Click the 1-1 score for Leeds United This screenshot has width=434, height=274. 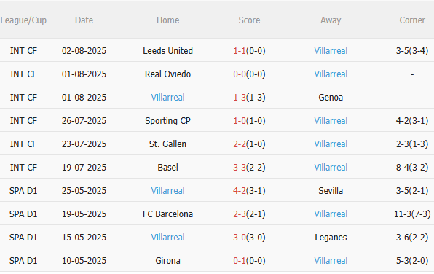tap(240, 51)
